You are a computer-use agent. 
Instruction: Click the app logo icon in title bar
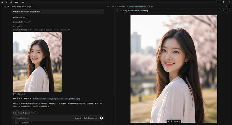click(2, 2)
